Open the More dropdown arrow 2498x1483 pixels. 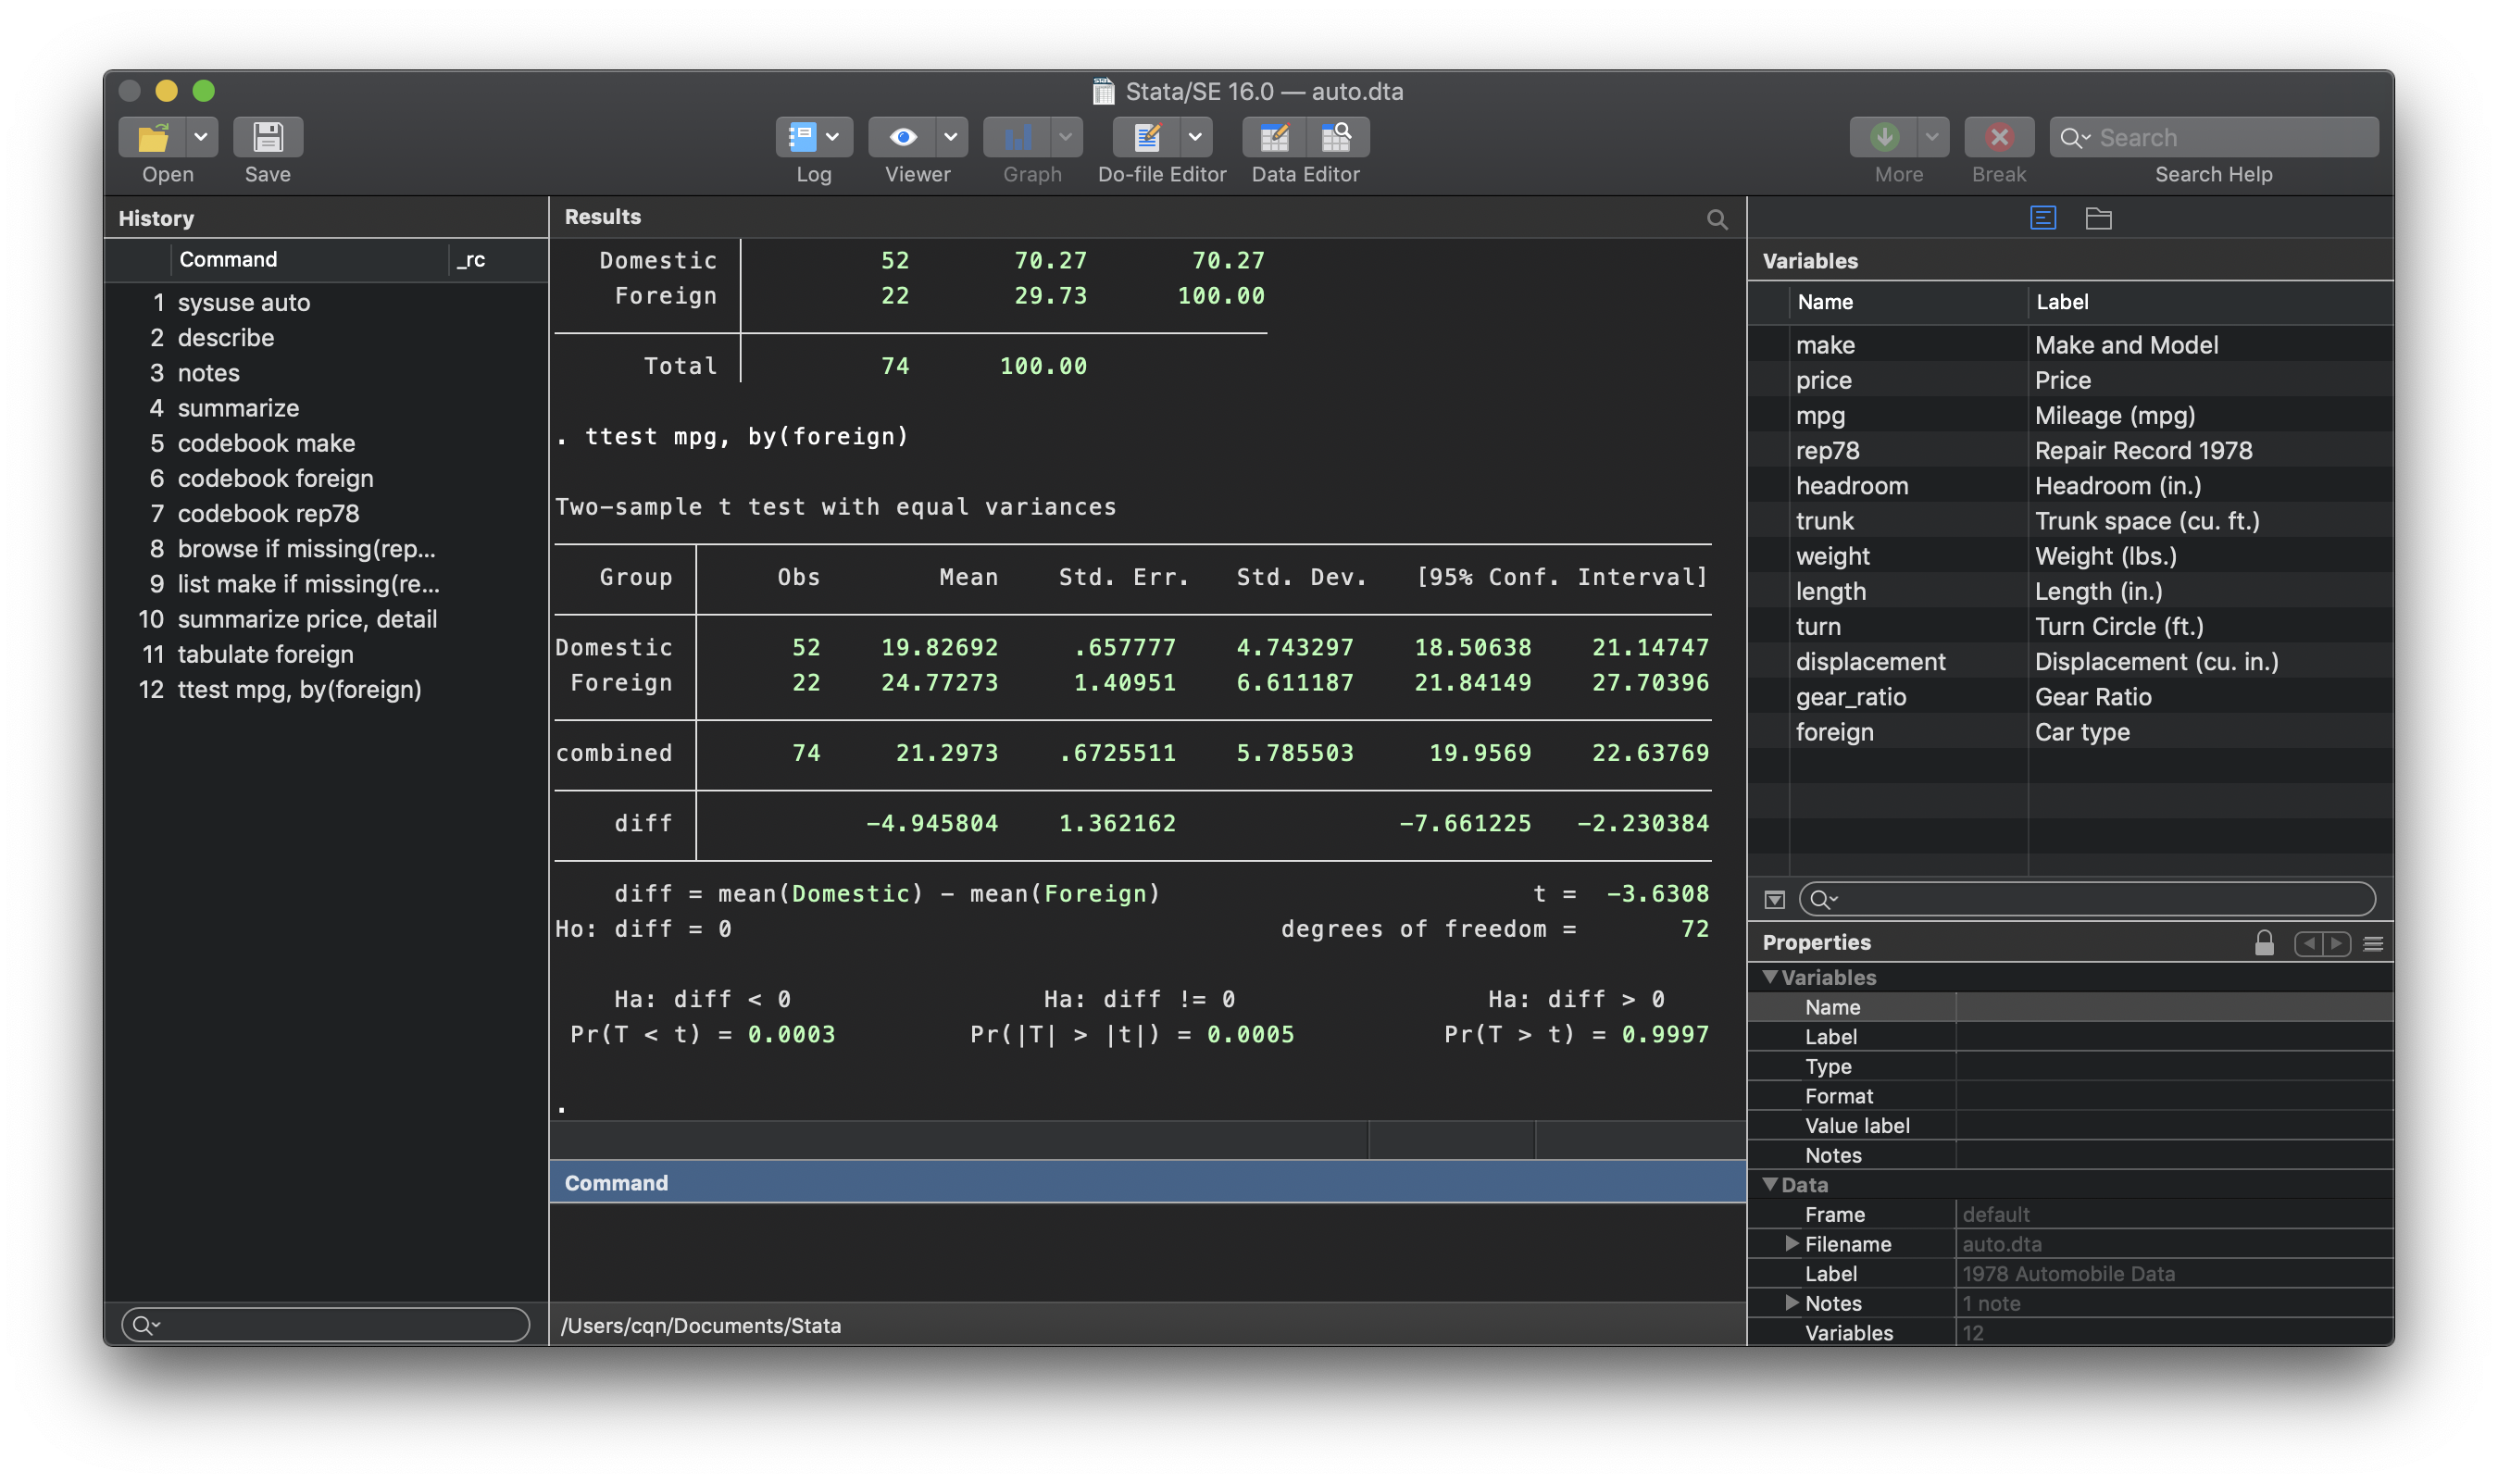1932,137
